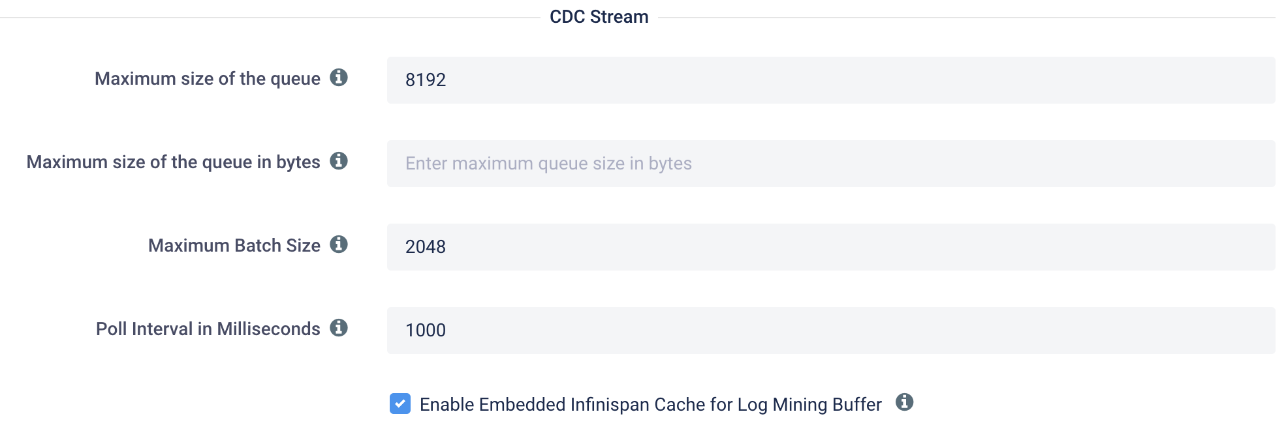The height and width of the screenshot is (442, 1286).
Task: Select the 8192 queue size value
Action: point(425,80)
